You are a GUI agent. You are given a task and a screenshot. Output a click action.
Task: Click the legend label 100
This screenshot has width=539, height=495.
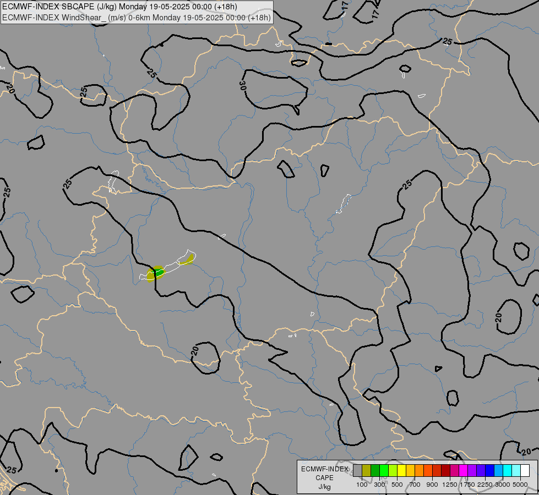pyautogui.click(x=362, y=485)
